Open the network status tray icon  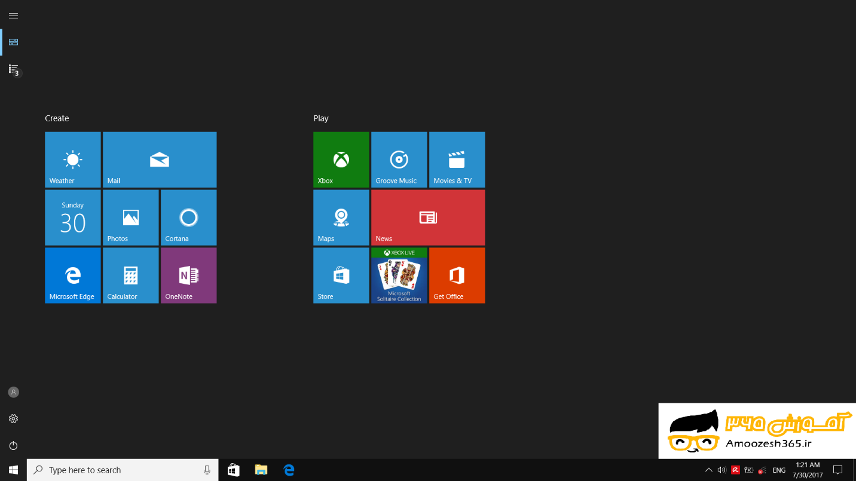click(762, 470)
